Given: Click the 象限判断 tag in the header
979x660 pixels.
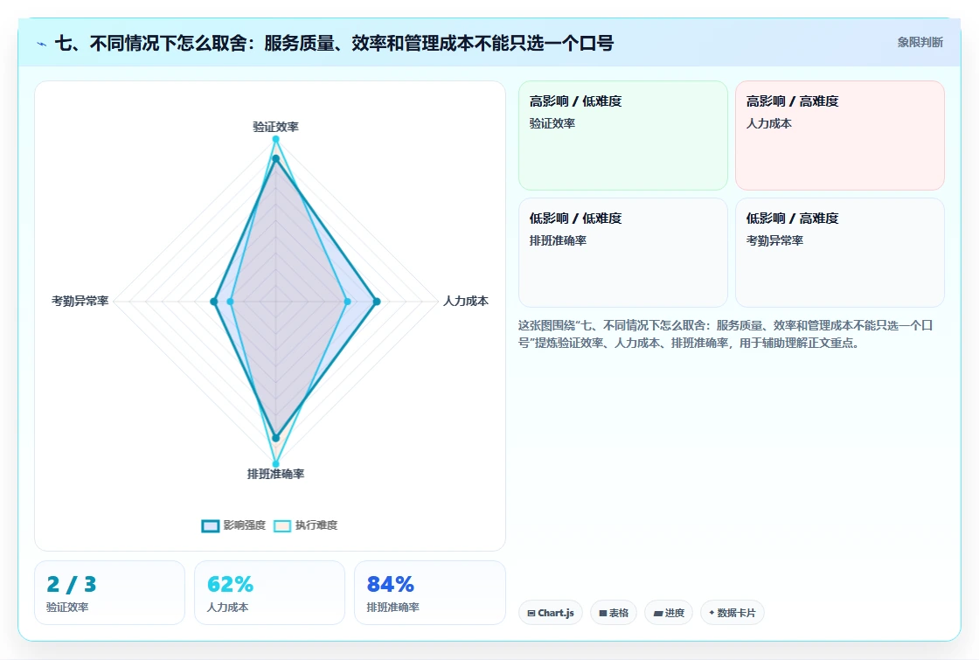Looking at the screenshot, I should pos(920,43).
